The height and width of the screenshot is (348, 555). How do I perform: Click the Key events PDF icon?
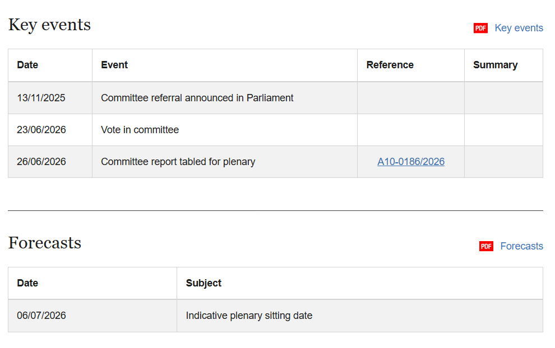[x=480, y=28]
